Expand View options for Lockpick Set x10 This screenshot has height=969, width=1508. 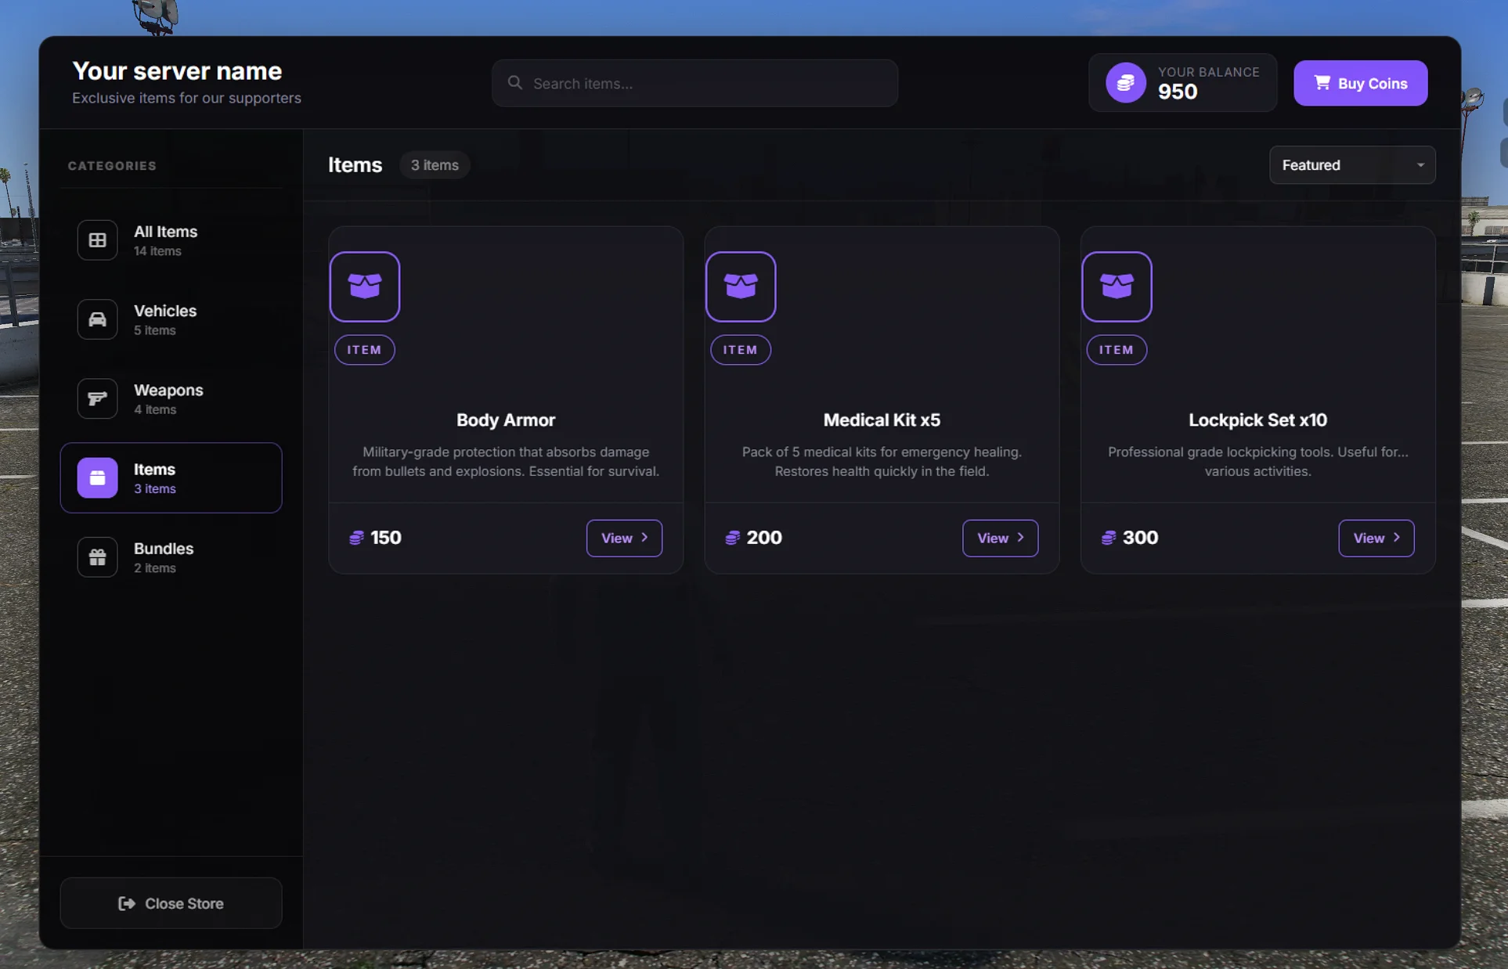point(1376,538)
